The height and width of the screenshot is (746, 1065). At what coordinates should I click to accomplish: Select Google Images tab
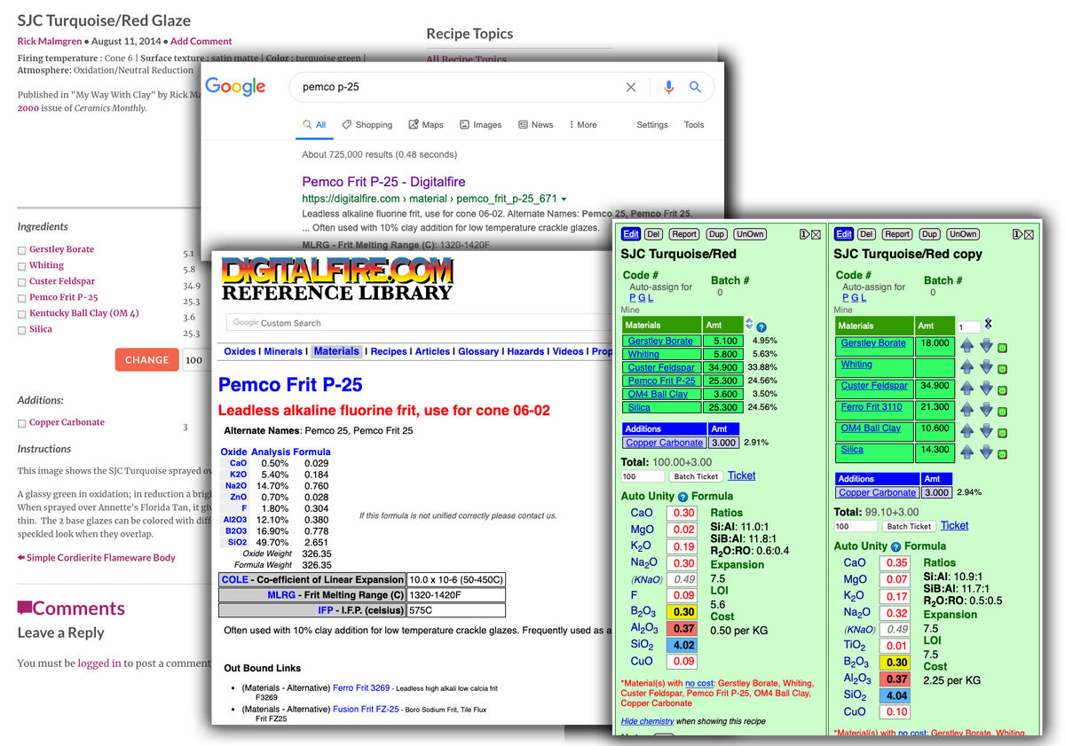480,125
